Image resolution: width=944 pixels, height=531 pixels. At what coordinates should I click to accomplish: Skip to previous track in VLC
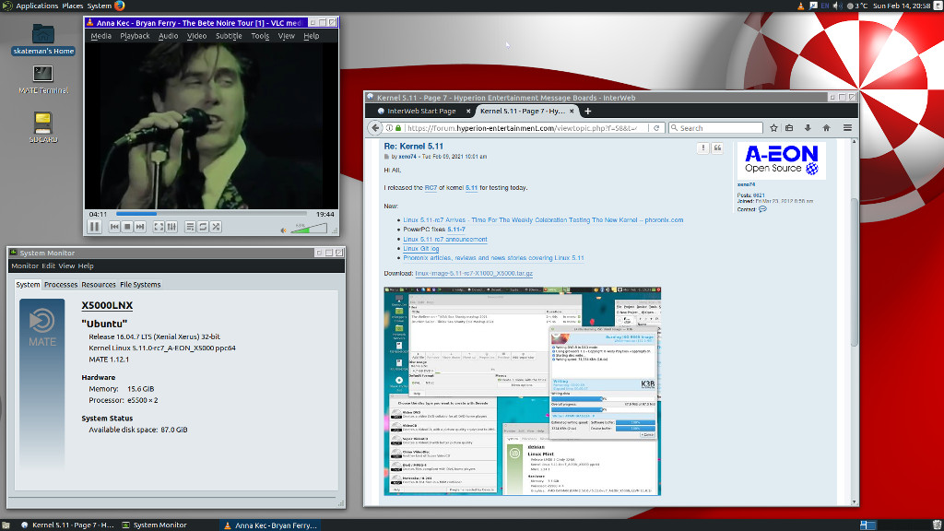pos(114,227)
